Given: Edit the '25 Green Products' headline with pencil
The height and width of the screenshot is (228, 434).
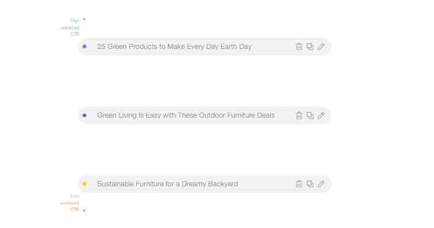Looking at the screenshot, I should (x=321, y=47).
